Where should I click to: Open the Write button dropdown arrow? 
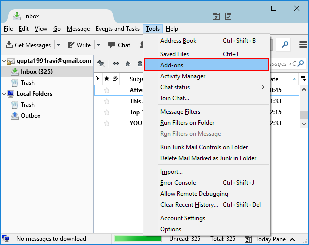point(98,45)
